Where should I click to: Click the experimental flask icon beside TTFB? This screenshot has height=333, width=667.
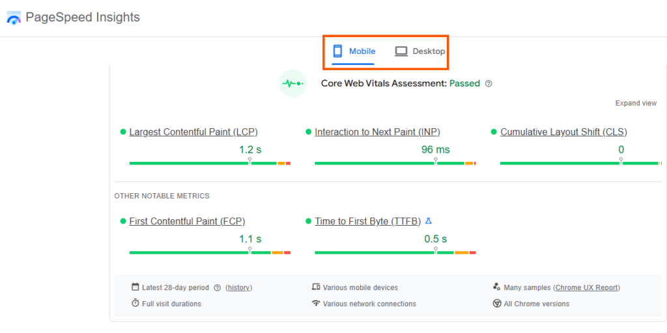(429, 221)
